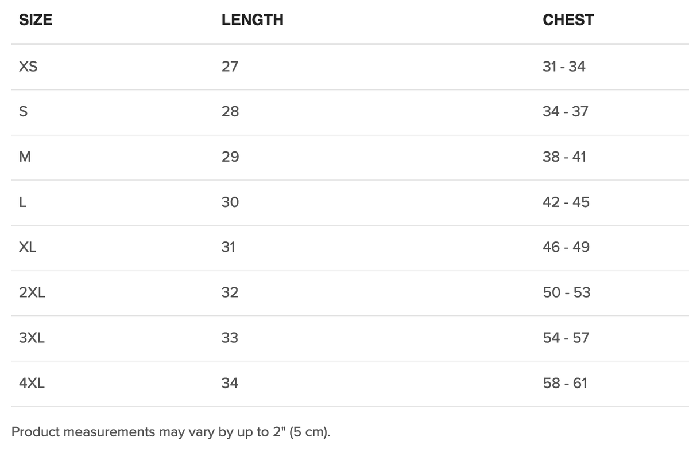Screen dimensions: 689x449
Task: Select the L size row label
Action: coord(22,202)
